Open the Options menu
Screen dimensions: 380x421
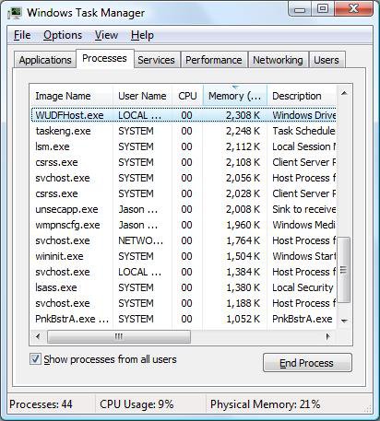pyautogui.click(x=63, y=35)
